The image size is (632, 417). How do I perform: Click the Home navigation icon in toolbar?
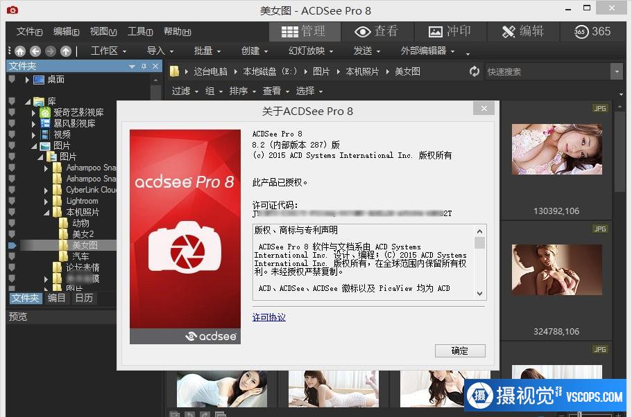tap(19, 51)
